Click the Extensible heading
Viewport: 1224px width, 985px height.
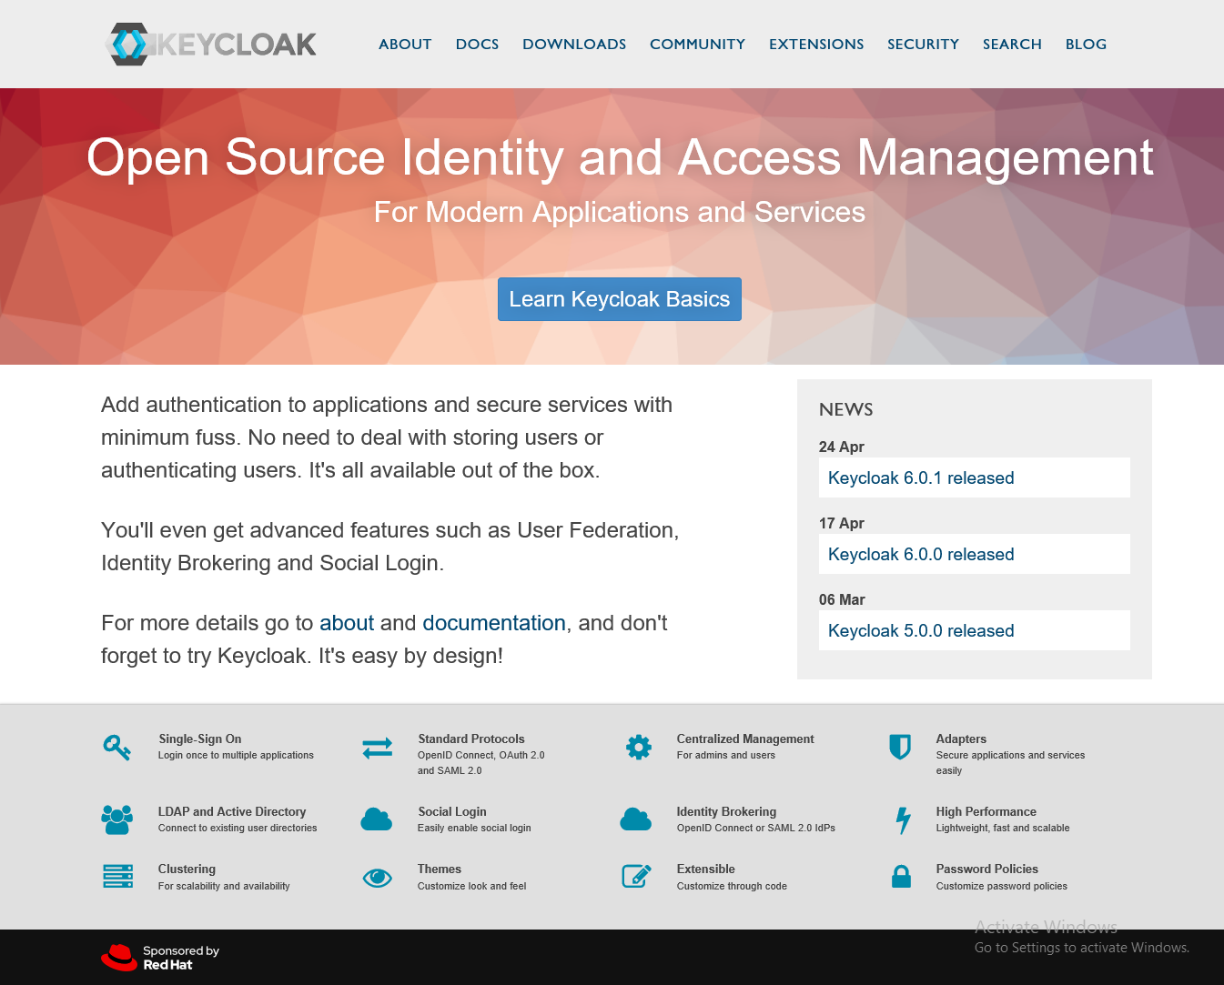(x=706, y=869)
